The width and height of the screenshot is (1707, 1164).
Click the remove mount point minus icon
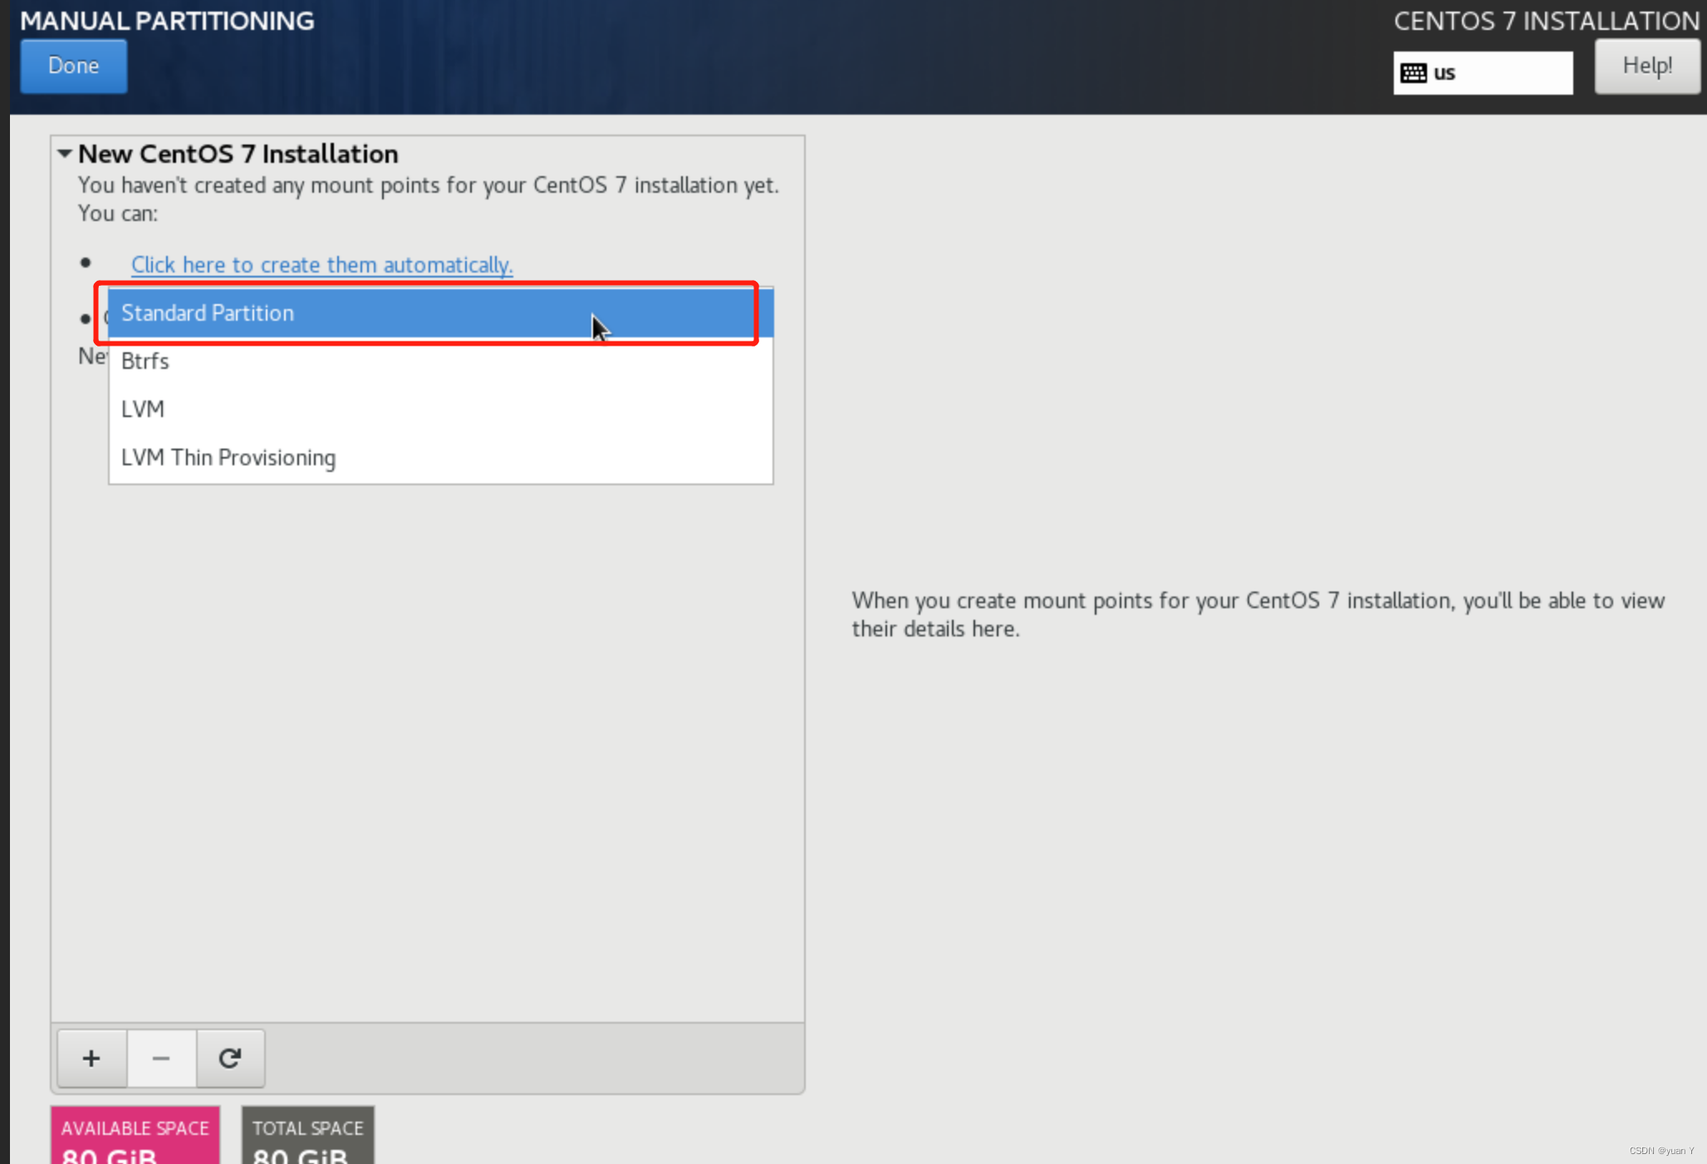(x=161, y=1058)
